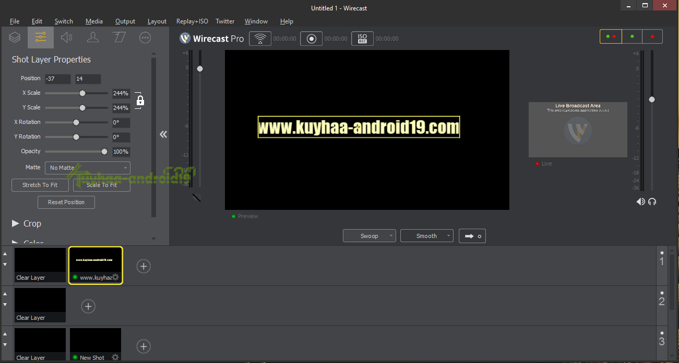The width and height of the screenshot is (679, 363).
Task: Select the Shot Layer Properties sliders icon
Action: (41, 37)
